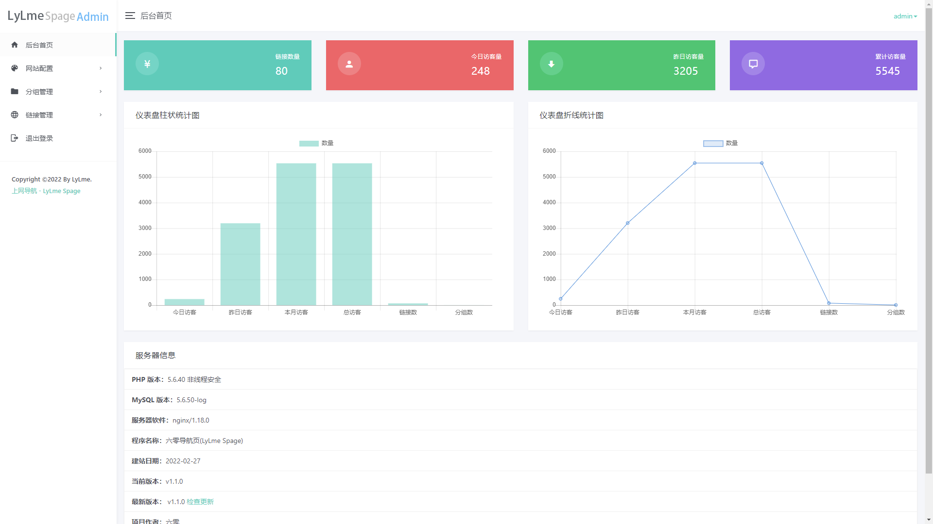Click the download arrow icon on 昨日访客量 card

click(552, 64)
